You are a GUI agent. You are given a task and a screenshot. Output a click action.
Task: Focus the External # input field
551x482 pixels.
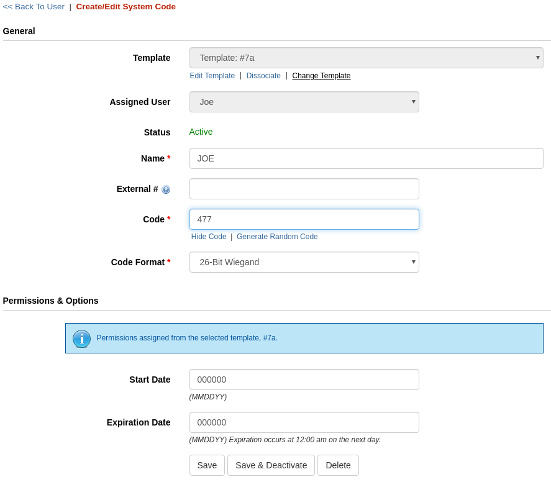tap(304, 189)
